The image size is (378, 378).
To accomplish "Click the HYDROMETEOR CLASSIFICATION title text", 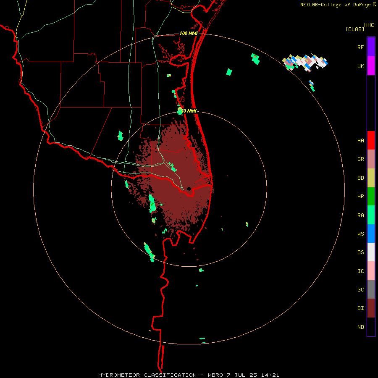I will 147,375.
